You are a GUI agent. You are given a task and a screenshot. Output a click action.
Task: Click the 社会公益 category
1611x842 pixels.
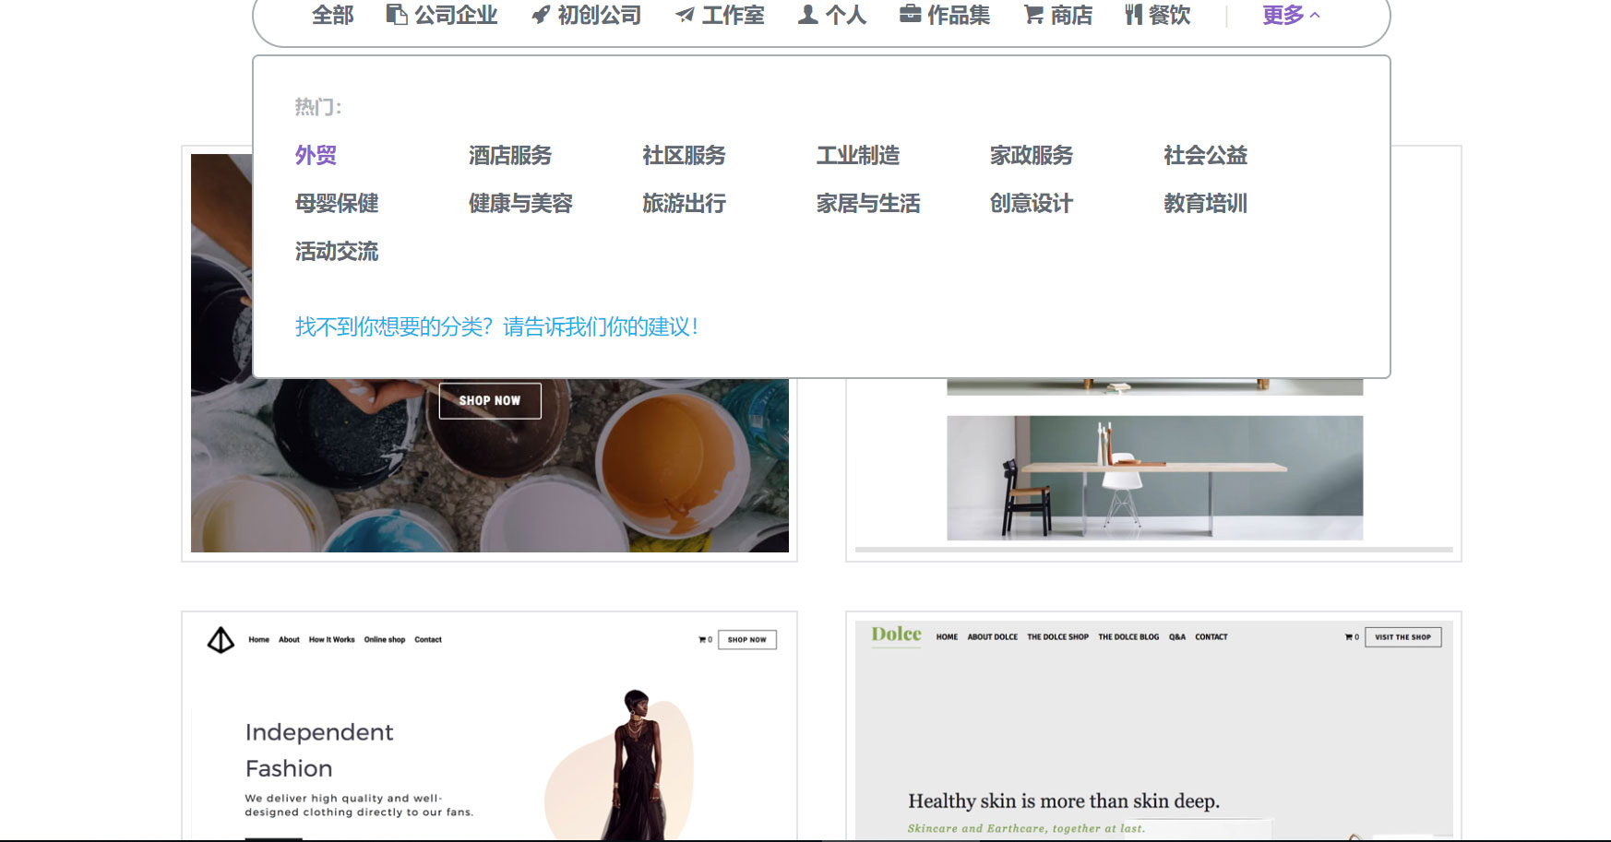(x=1205, y=155)
